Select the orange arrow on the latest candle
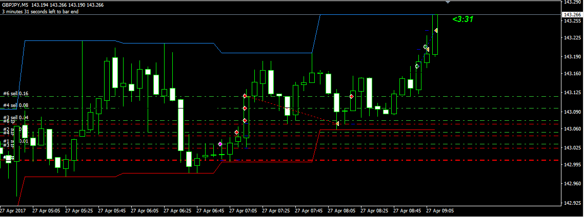This screenshot has height=217, width=584. click(435, 31)
